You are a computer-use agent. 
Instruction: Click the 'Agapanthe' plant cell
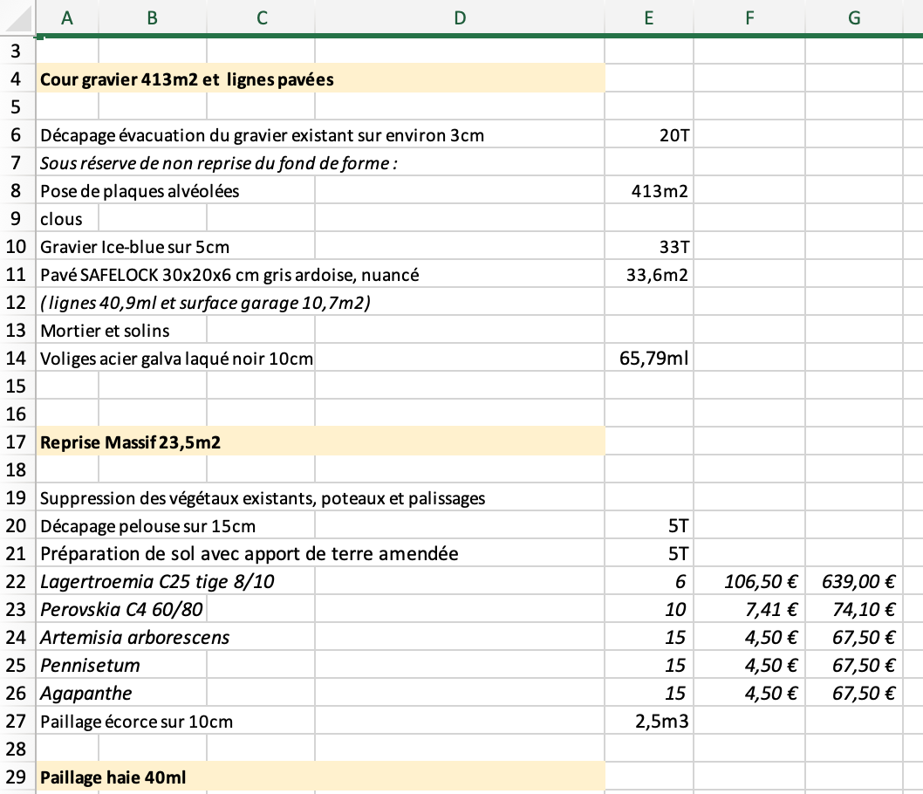pyautogui.click(x=86, y=694)
